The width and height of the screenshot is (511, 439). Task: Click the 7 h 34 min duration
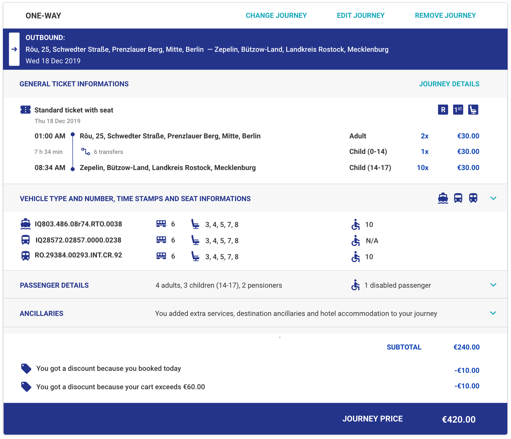pyautogui.click(x=48, y=152)
